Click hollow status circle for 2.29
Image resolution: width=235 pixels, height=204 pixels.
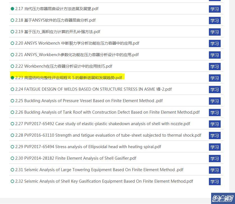12,147
